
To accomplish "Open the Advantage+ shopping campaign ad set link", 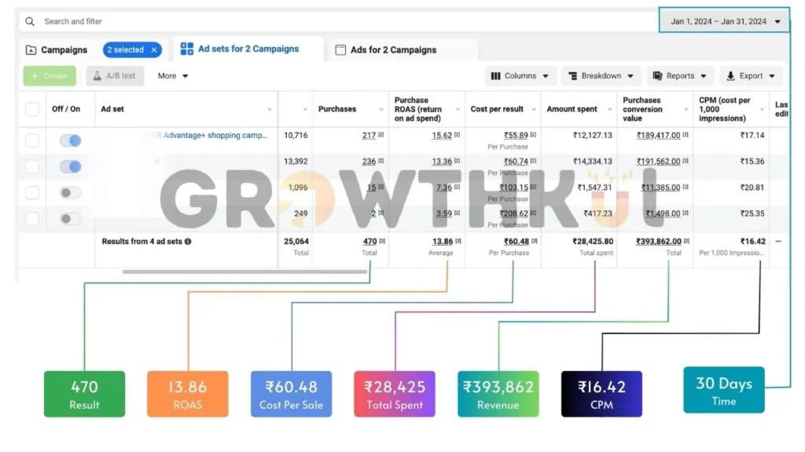I will click(x=212, y=136).
